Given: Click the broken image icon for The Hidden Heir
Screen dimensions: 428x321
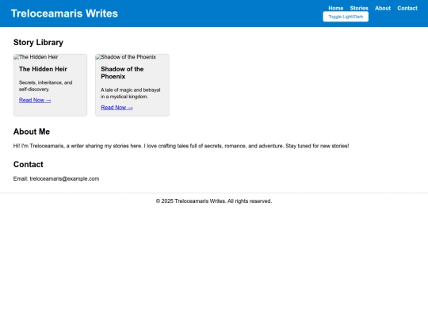Looking at the screenshot, I should (17, 57).
